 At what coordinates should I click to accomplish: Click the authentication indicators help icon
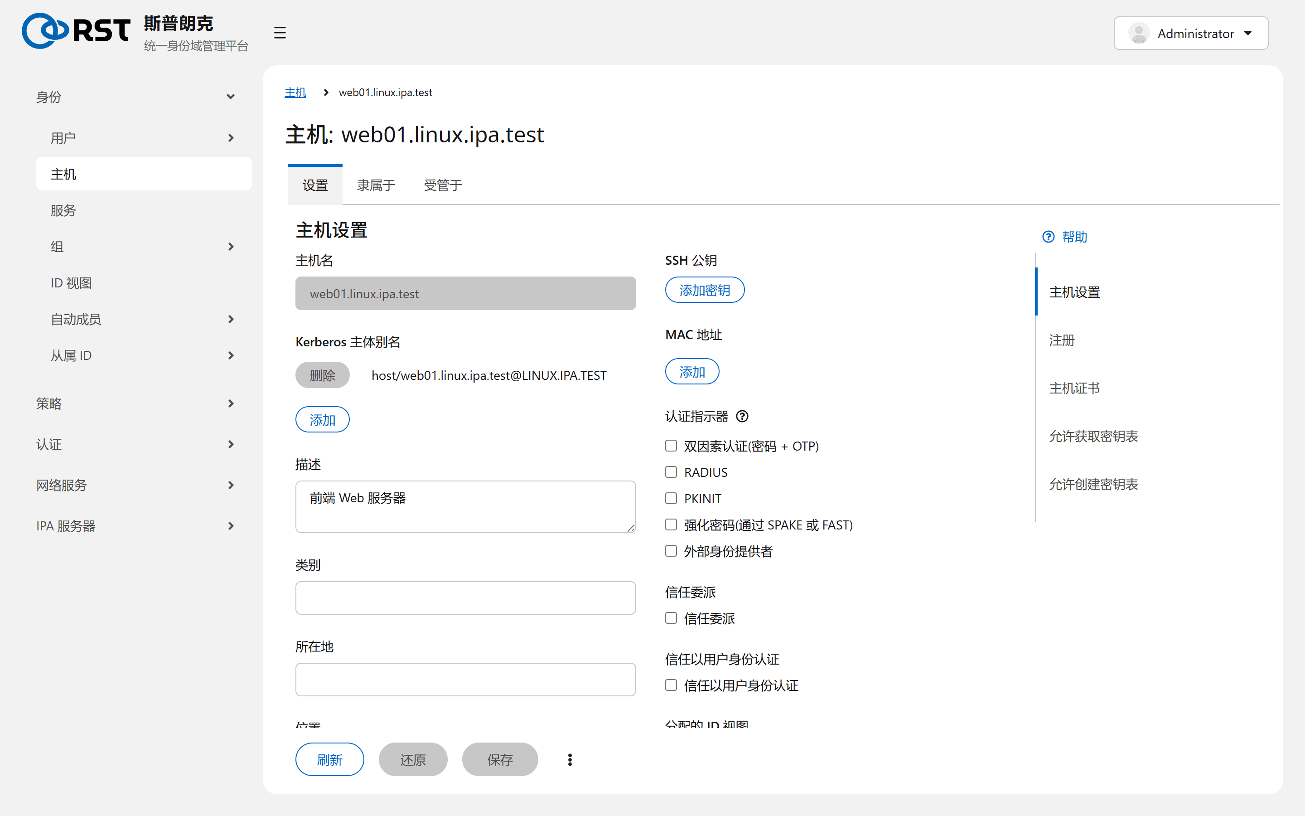point(742,416)
